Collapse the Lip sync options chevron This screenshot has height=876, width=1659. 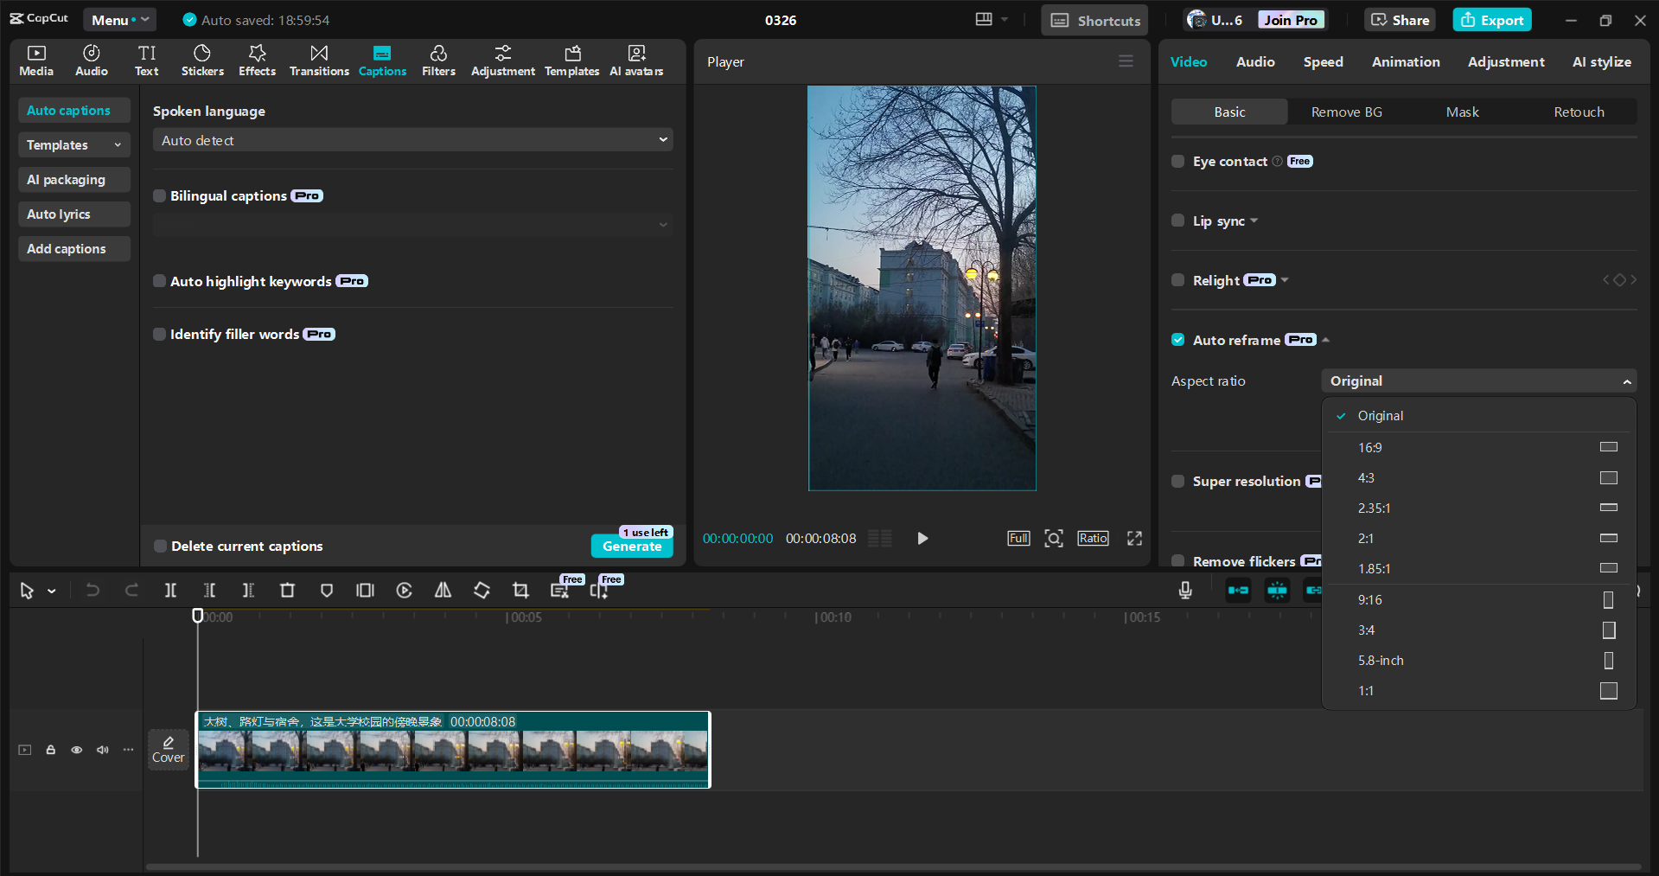pos(1254,221)
